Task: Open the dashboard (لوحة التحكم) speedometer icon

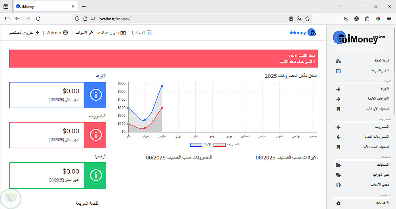Action: [x=338, y=61]
